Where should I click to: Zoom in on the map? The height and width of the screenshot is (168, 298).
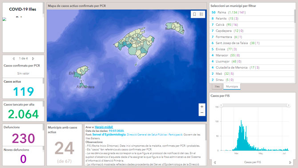pos(202,107)
